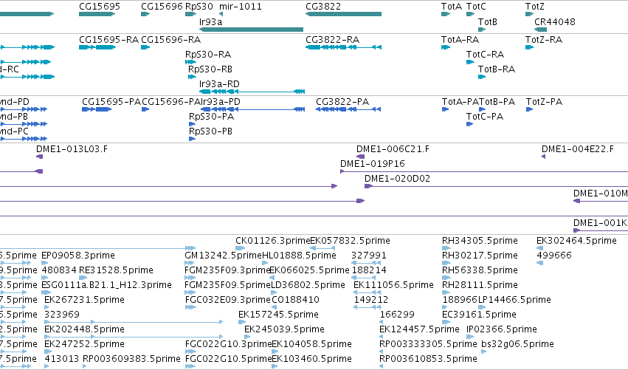Click the DME1-019P16 clone label
The image size is (628, 370).
(x=373, y=164)
